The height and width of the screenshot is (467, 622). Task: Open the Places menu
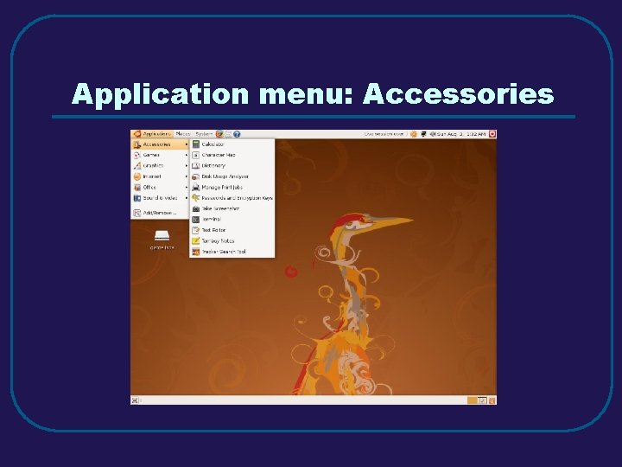coord(183,134)
